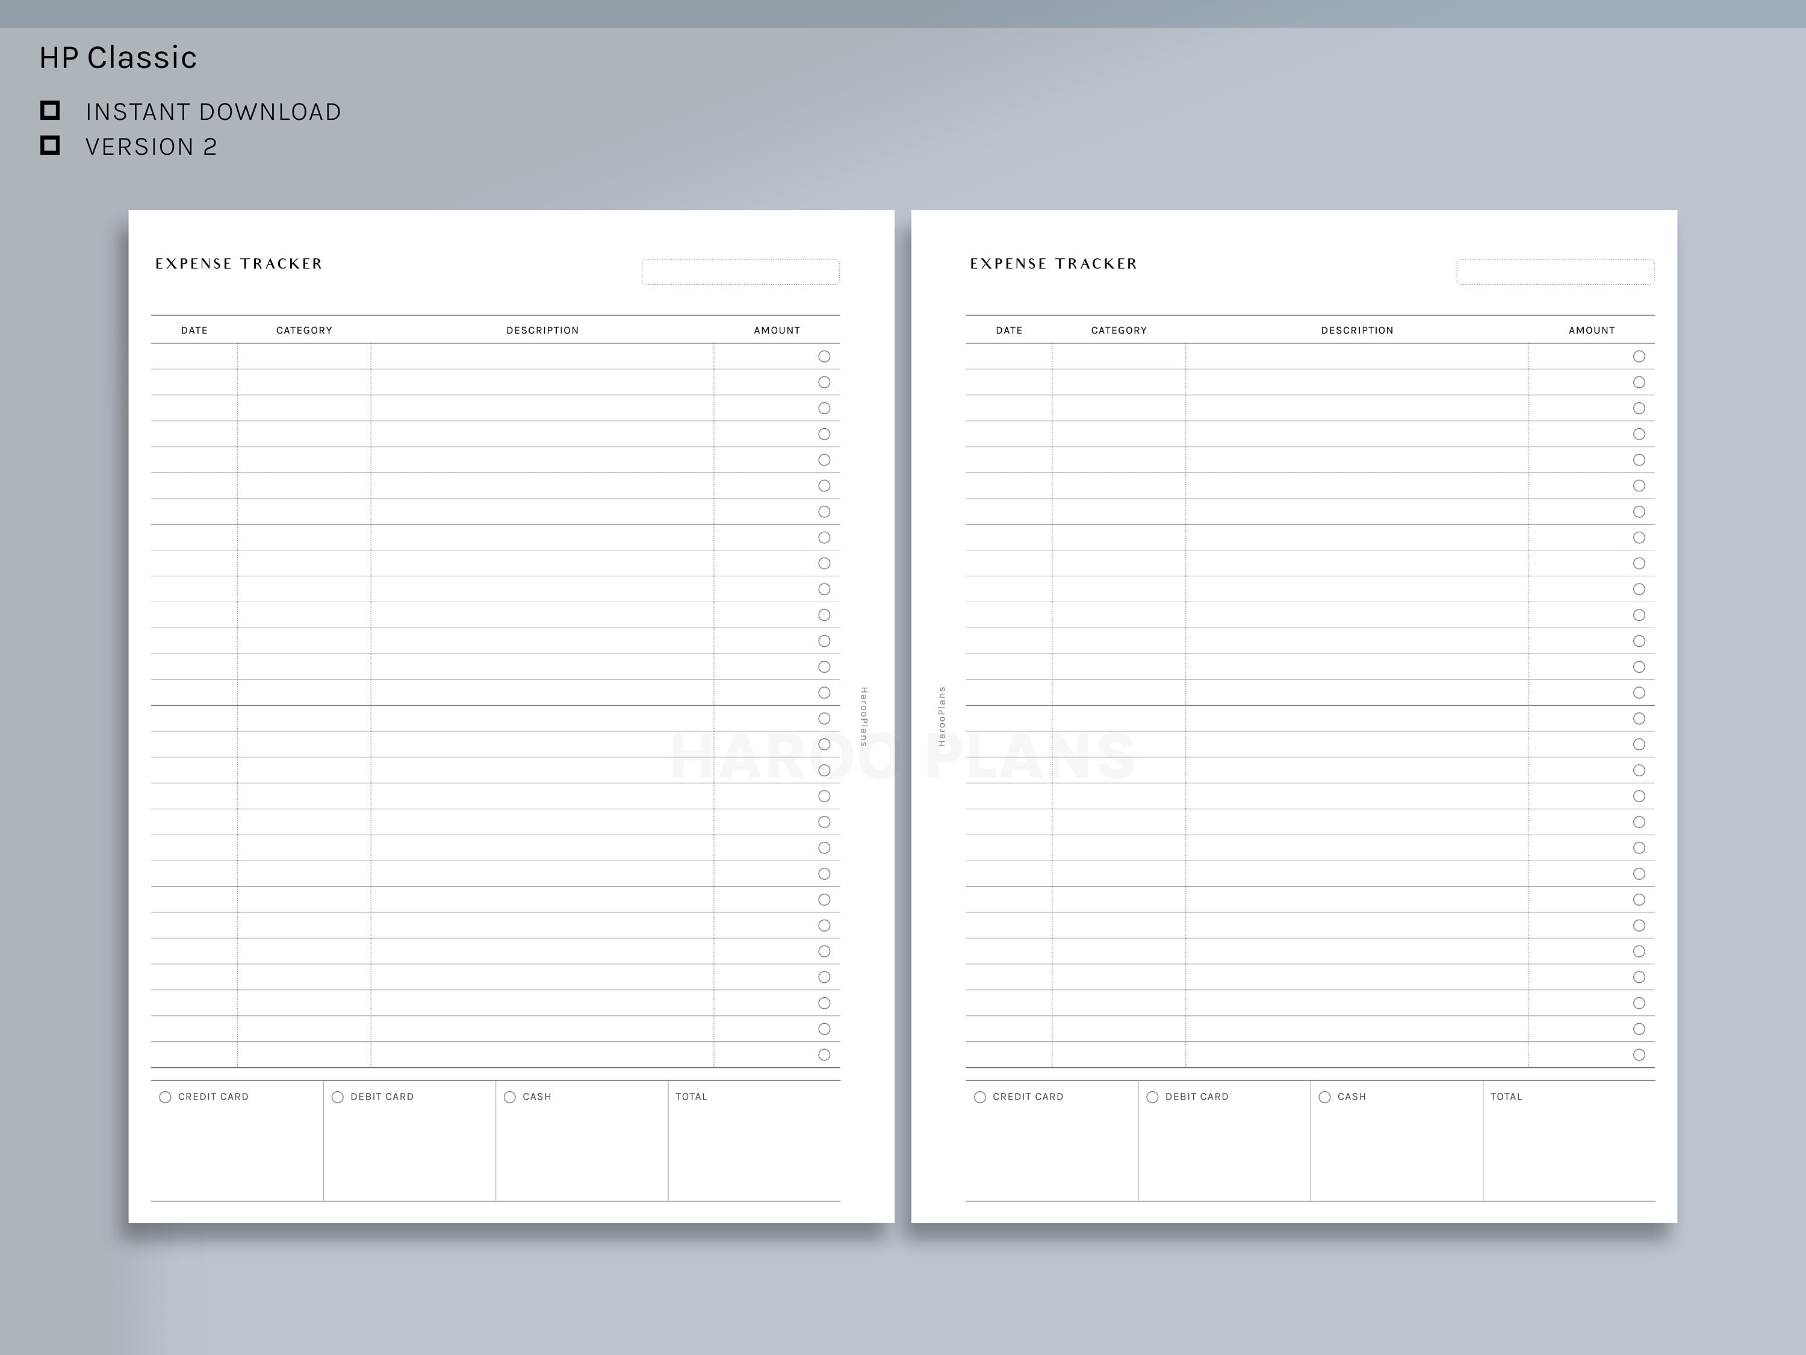Image resolution: width=1806 pixels, height=1355 pixels.
Task: Click EXPENSE TRACKER title on right page
Action: coord(1054,264)
